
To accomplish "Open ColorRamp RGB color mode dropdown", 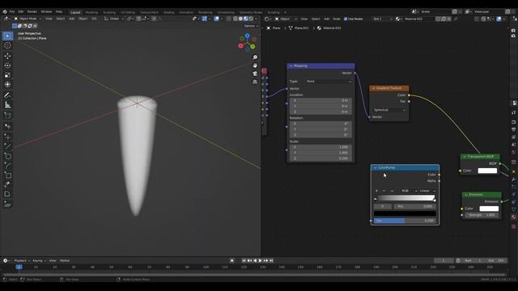I will coord(408,191).
